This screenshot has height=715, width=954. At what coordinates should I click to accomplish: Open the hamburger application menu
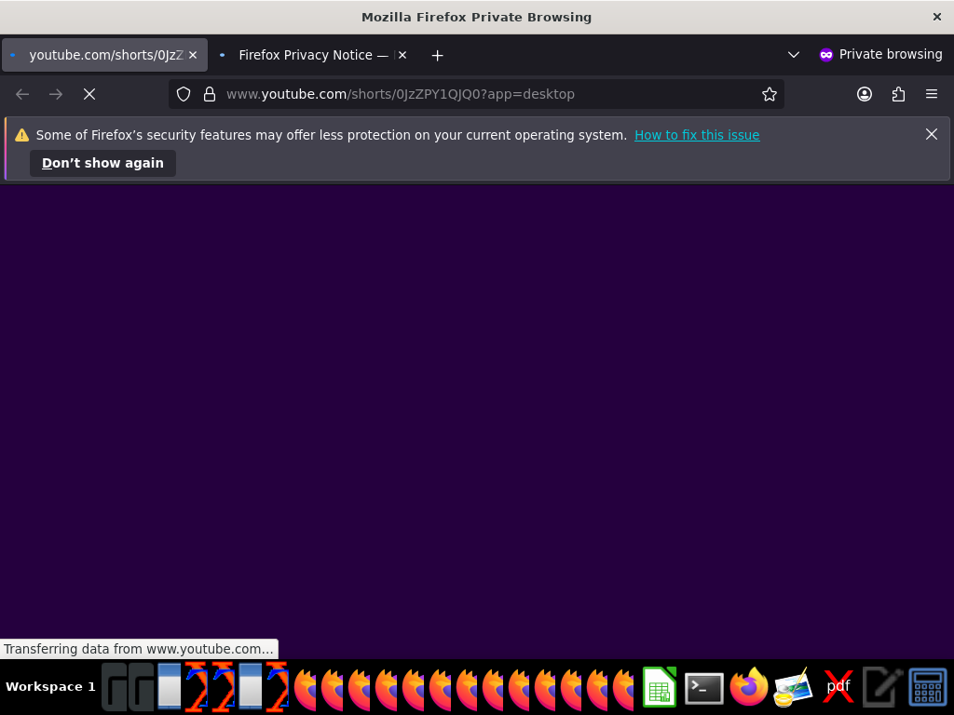932,94
